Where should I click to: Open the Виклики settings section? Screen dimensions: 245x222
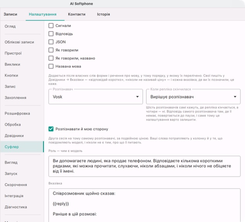(x=22, y=64)
